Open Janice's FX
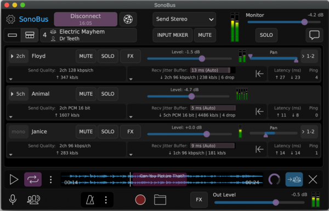The width and height of the screenshot is (329, 211). coord(131,131)
